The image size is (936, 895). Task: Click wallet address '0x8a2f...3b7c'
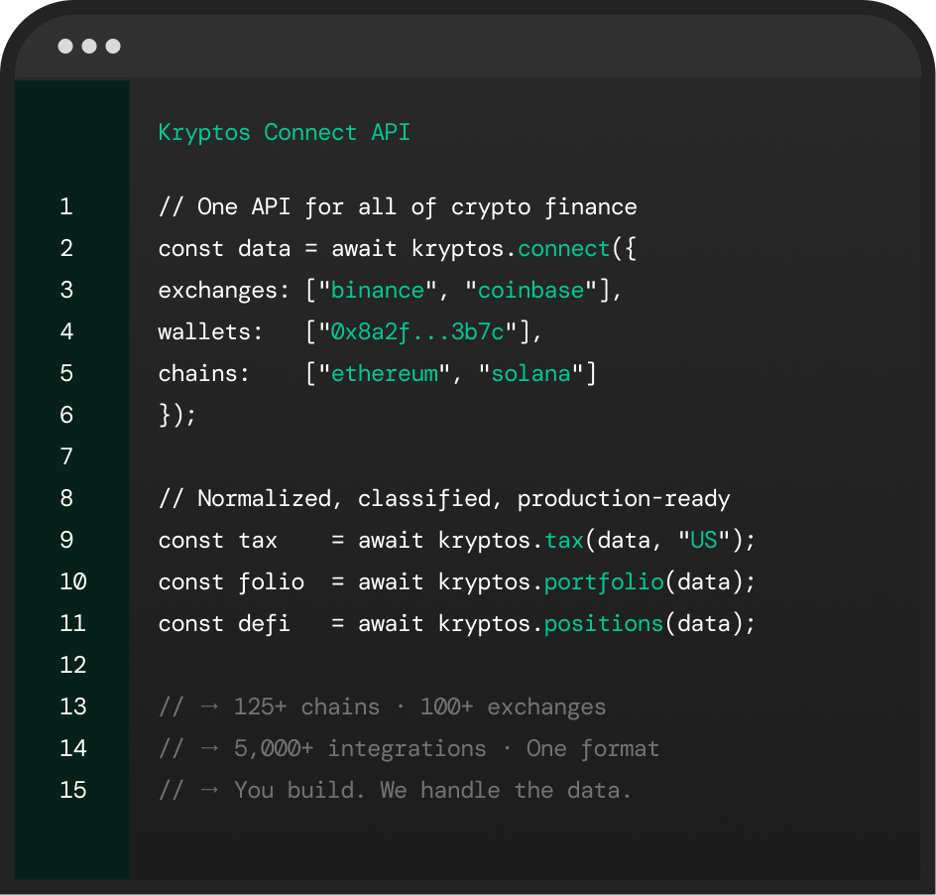point(417,332)
